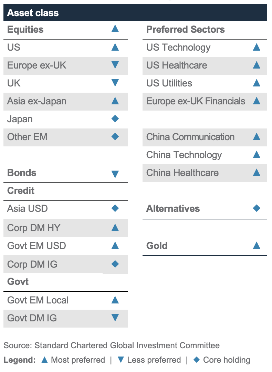The height and width of the screenshot is (372, 272).
Task: Click the Standard Chartered source text
Action: pos(112,345)
